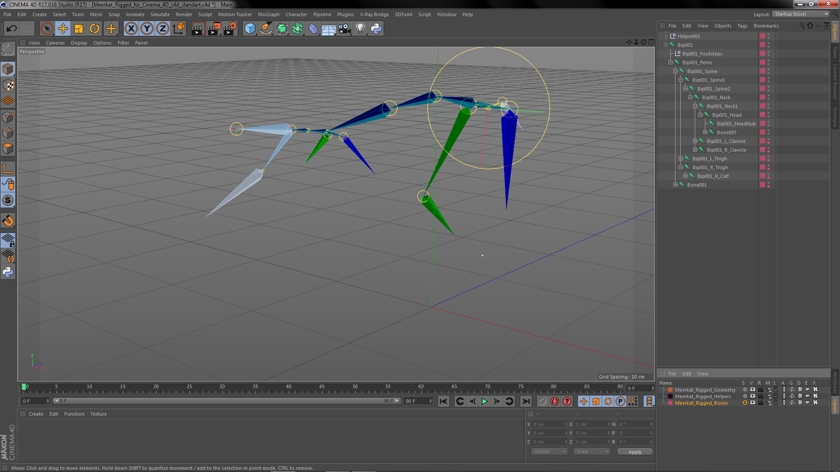This screenshot has height=472, width=840.
Task: Toggle visibility of Meerkat_Rigged_Geometry layer
Action: (x=752, y=390)
